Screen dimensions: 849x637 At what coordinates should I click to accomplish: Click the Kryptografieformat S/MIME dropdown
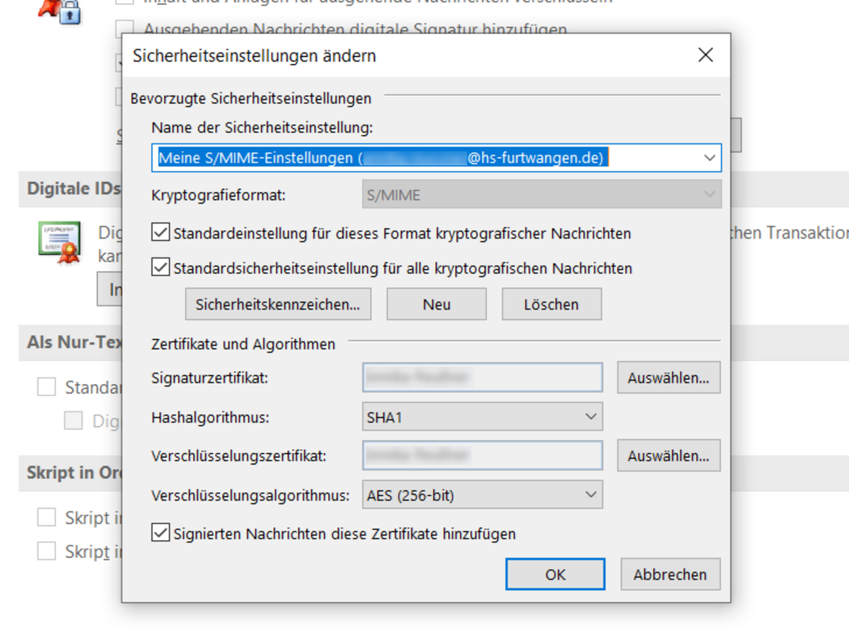pos(541,195)
